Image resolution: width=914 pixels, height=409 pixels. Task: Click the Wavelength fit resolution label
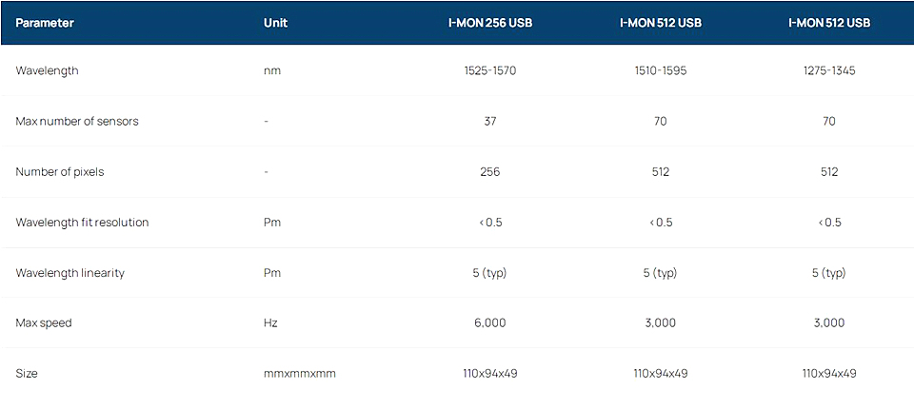tap(82, 223)
